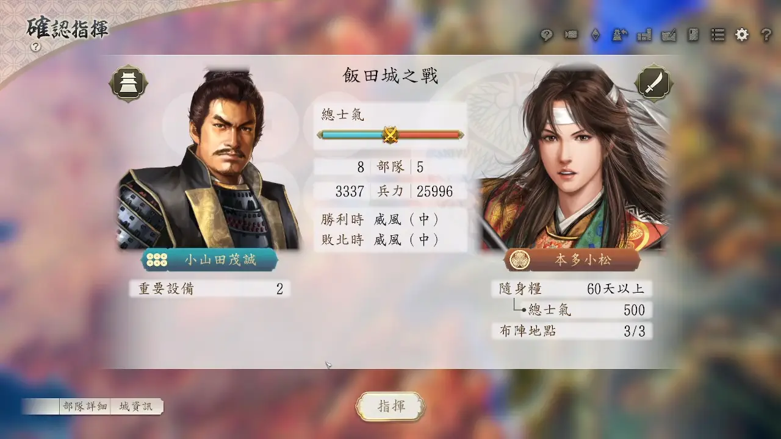Open the 城資訊 tab
The width and height of the screenshot is (781, 439).
tap(136, 407)
